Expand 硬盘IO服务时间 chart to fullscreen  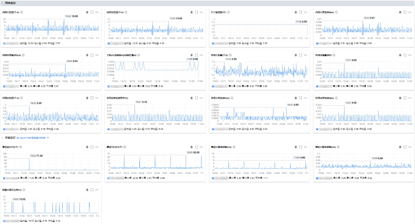pos(405,147)
